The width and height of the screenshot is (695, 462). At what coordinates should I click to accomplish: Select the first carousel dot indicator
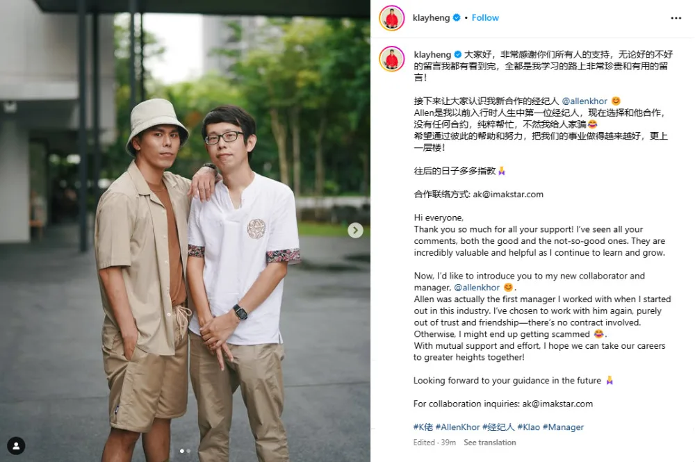[181, 451]
